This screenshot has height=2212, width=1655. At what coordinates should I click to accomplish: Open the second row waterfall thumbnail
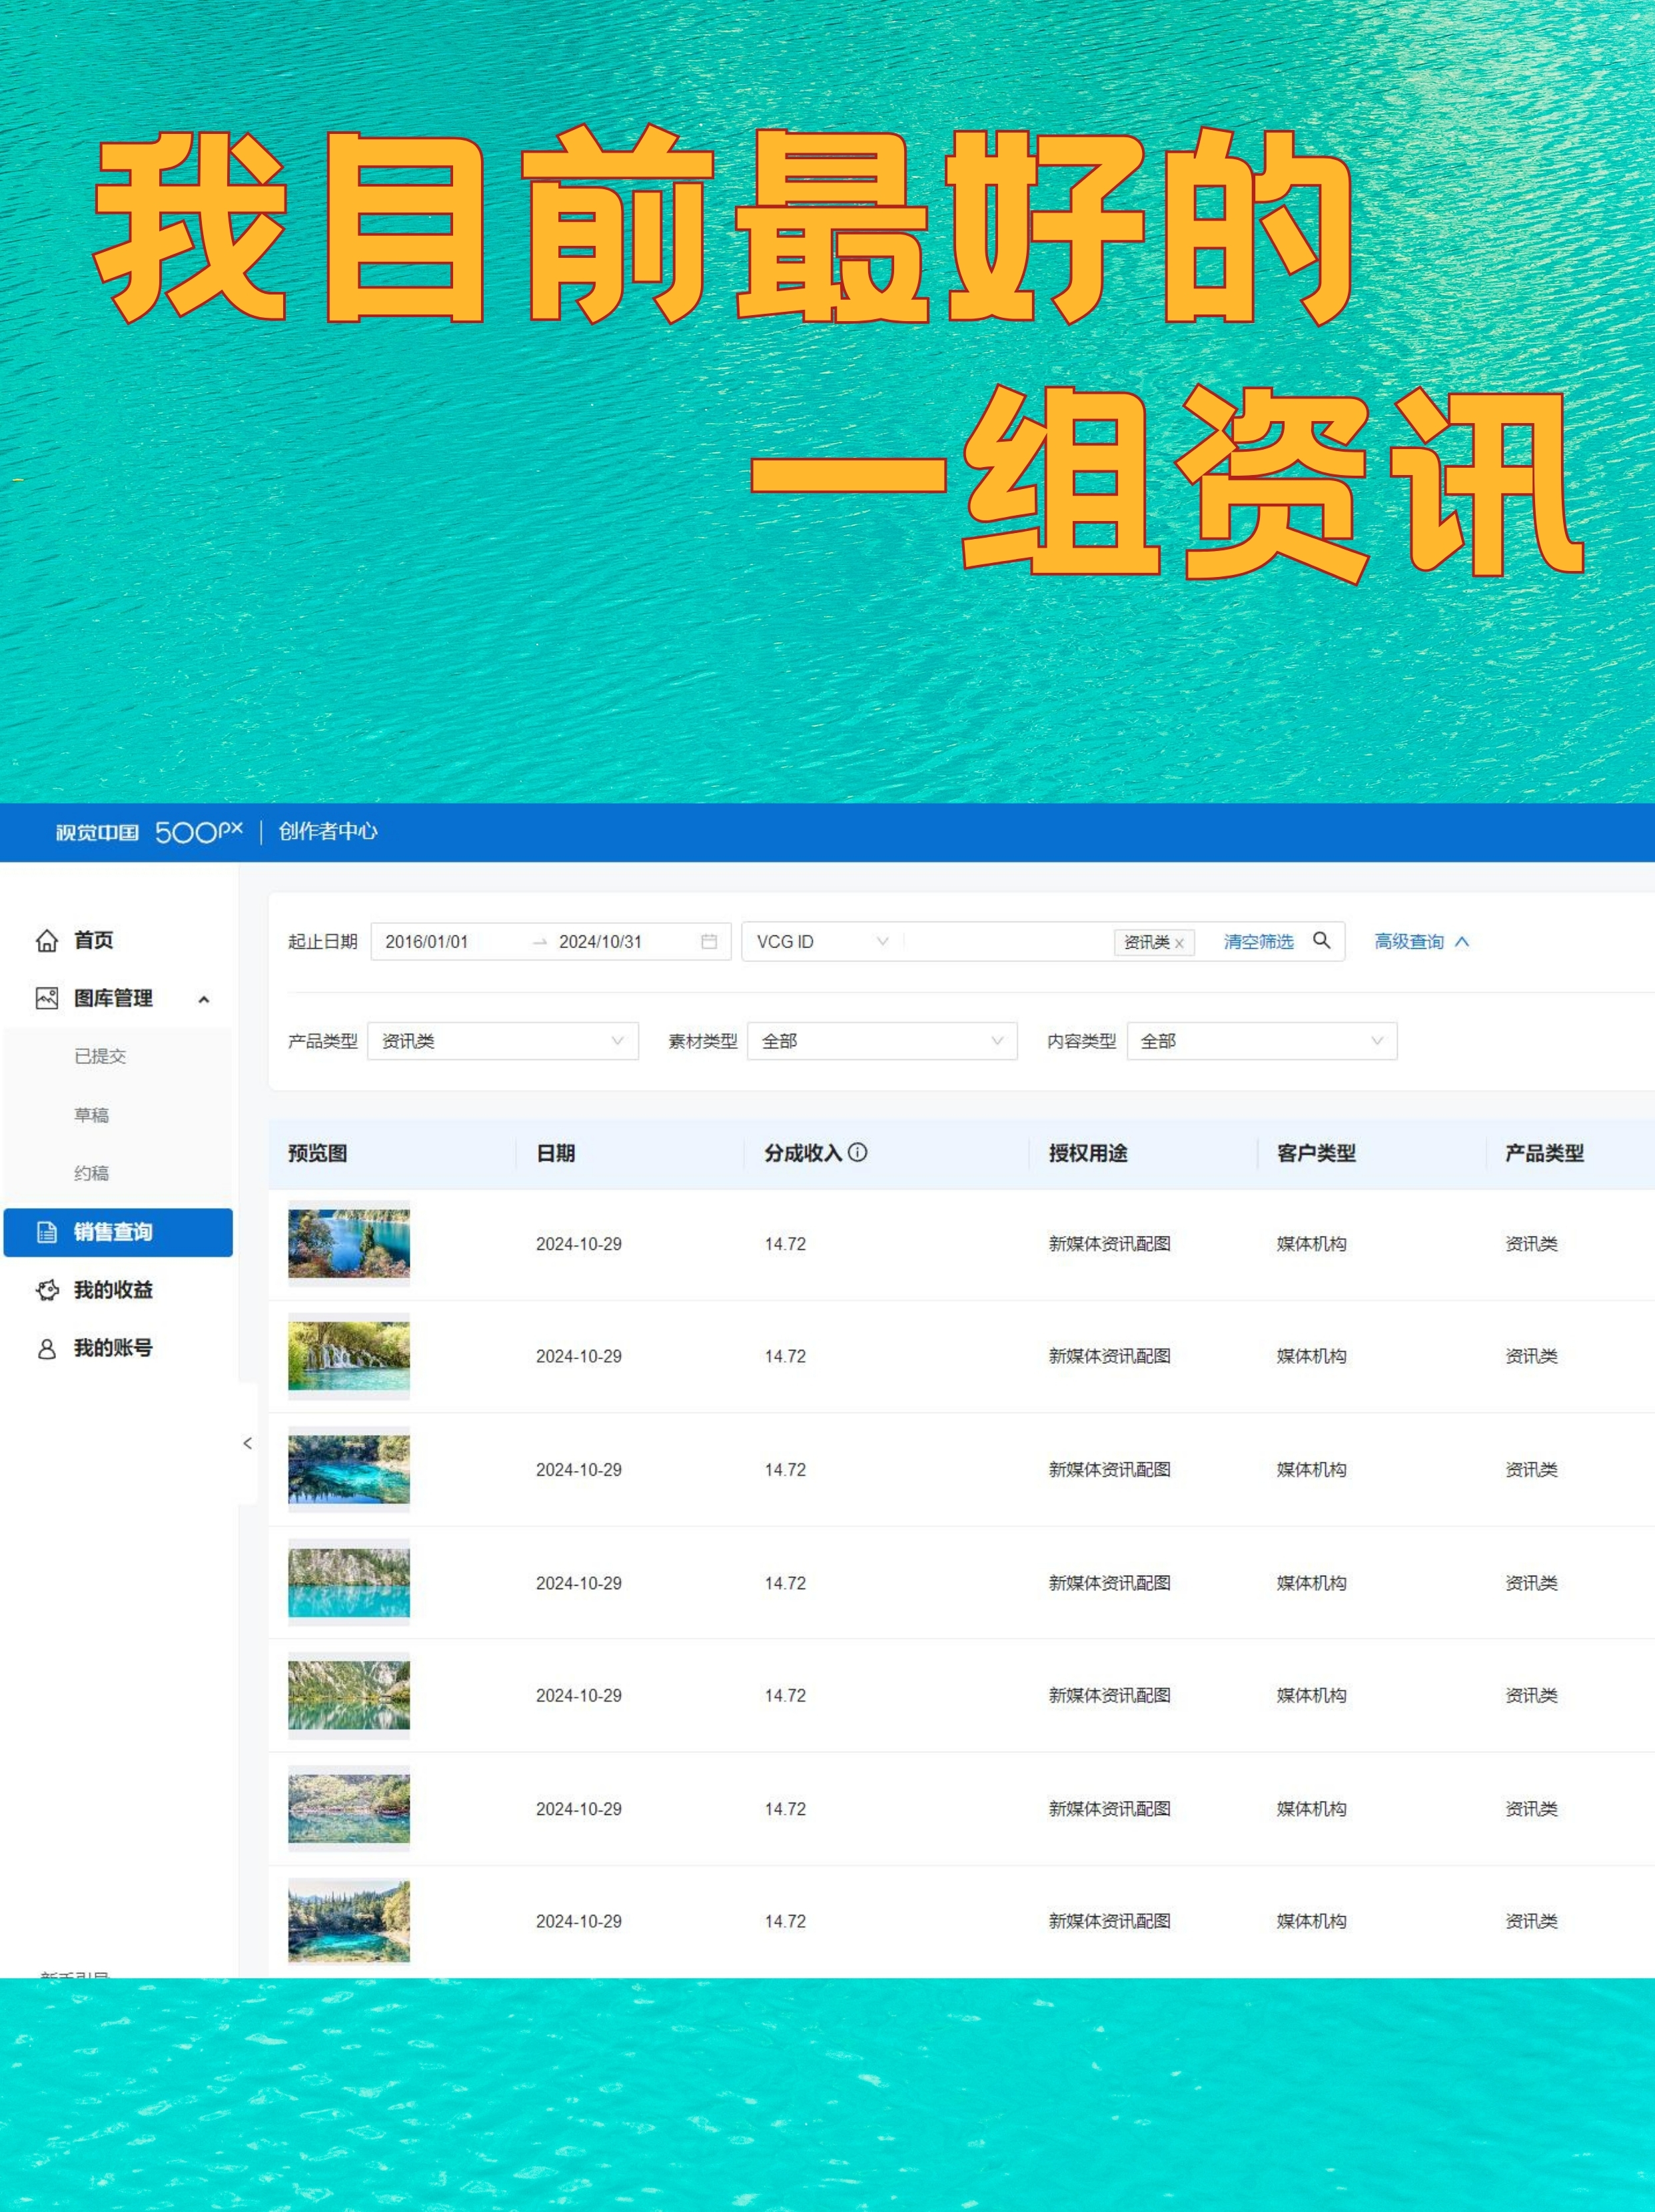click(349, 1356)
